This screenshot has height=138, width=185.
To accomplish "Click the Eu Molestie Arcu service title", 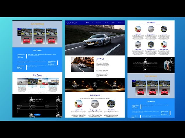I will pos(151,49).
